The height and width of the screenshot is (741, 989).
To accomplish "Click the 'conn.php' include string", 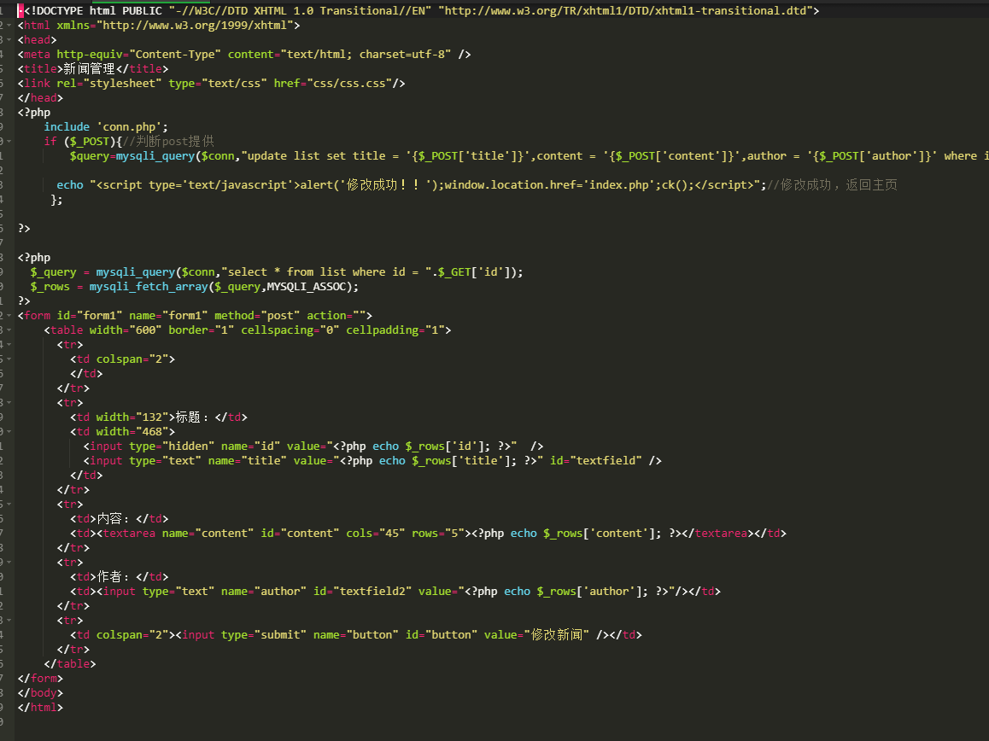I will coord(129,126).
